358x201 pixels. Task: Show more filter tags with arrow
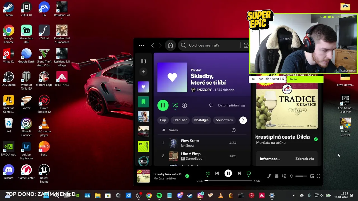click(243, 120)
